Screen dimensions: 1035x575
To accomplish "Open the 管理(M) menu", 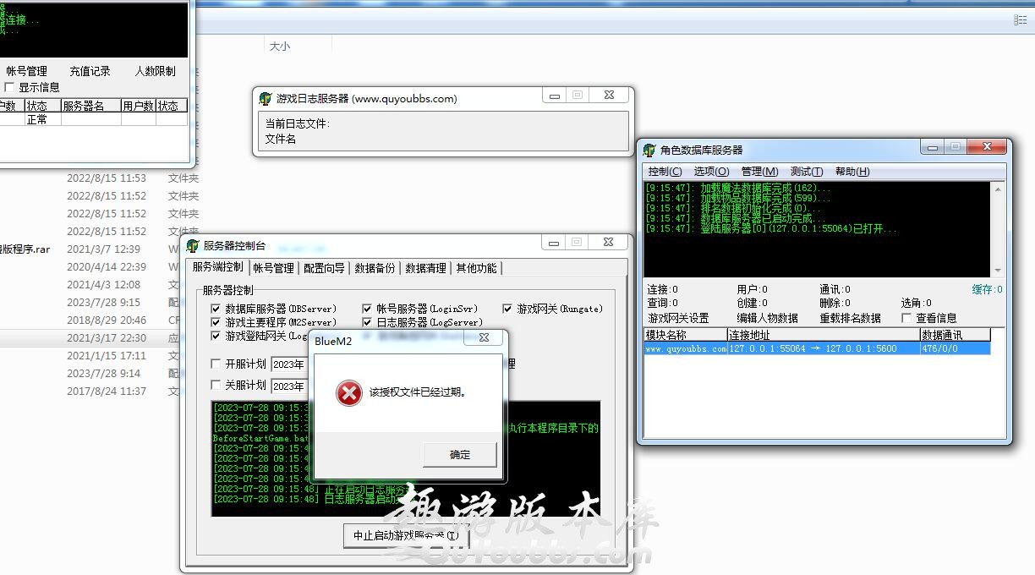I will pyautogui.click(x=759, y=172).
